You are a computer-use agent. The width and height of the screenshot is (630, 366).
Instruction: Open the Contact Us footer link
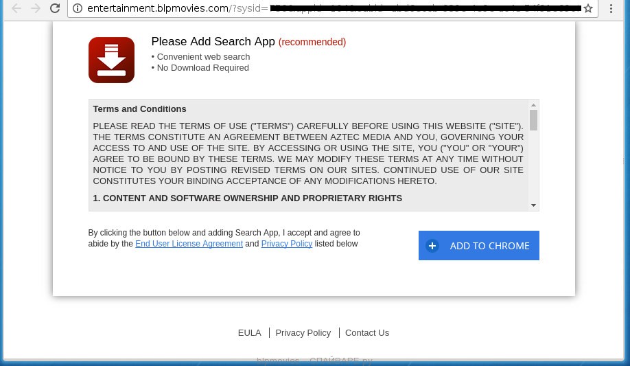coord(367,333)
